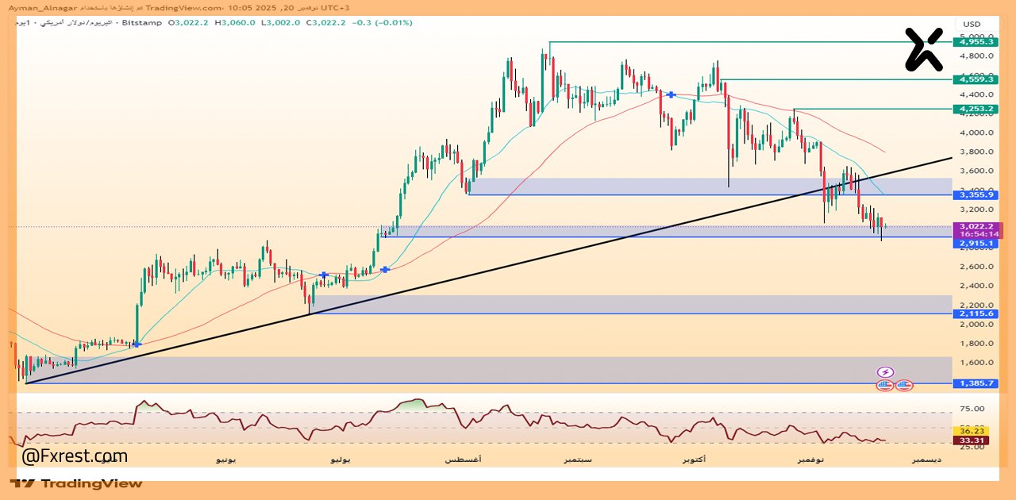The width and height of the screenshot is (1016, 500).
Task: Click the 4,955.3 resistance price label
Action: 976,44
